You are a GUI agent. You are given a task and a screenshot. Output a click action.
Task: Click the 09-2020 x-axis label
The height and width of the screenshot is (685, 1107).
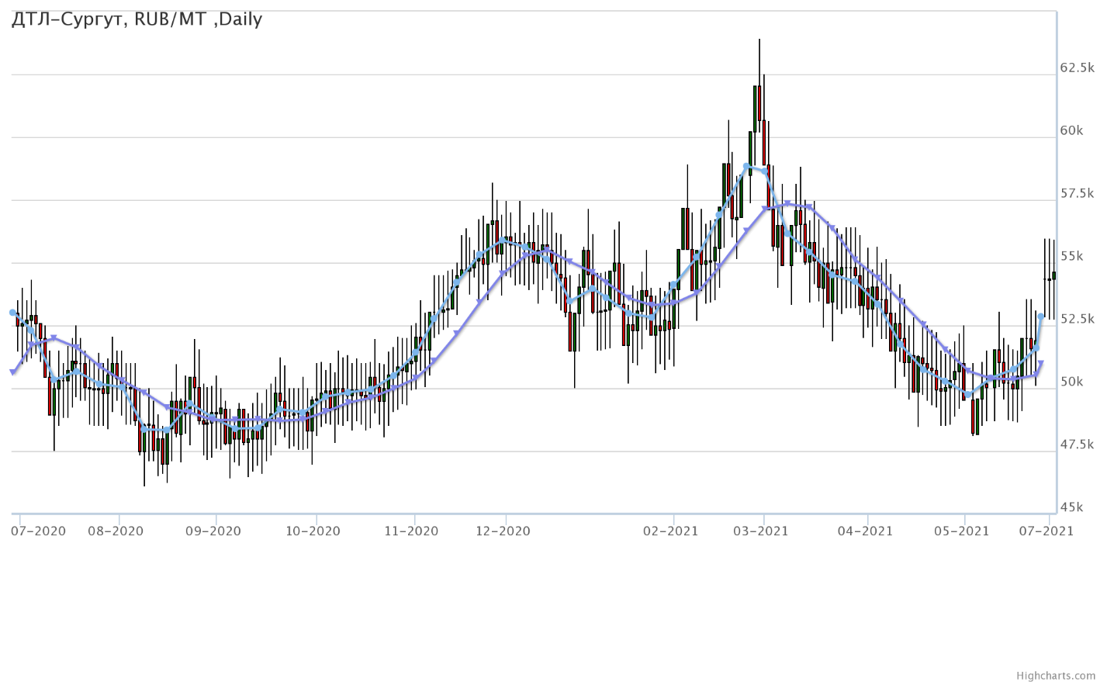[213, 531]
